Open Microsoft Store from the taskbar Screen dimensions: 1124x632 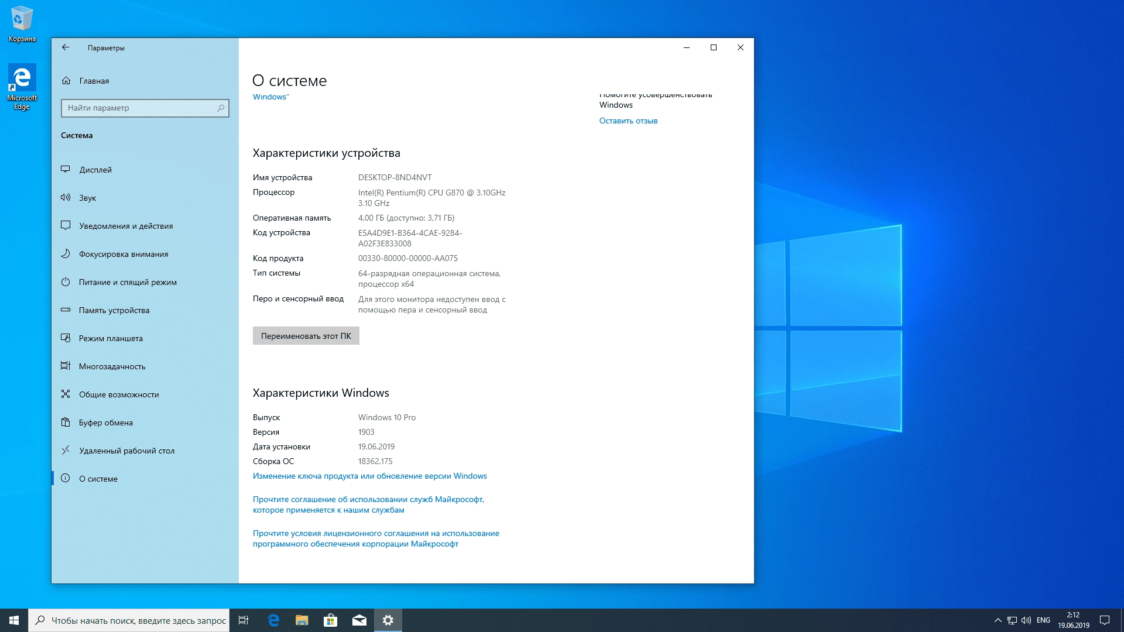[x=331, y=620]
